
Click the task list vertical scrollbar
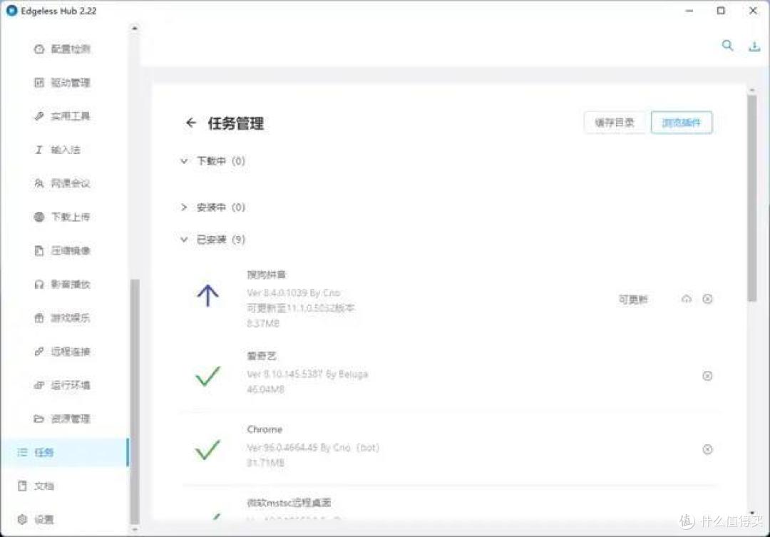tap(751, 200)
